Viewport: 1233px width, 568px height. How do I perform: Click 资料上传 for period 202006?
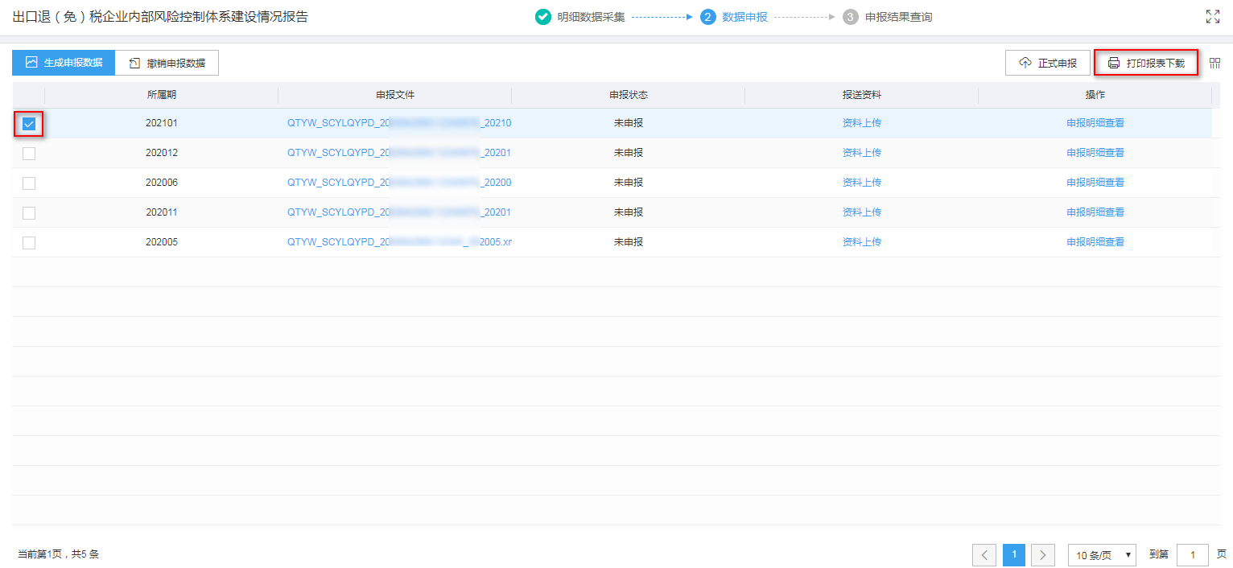[x=862, y=183]
